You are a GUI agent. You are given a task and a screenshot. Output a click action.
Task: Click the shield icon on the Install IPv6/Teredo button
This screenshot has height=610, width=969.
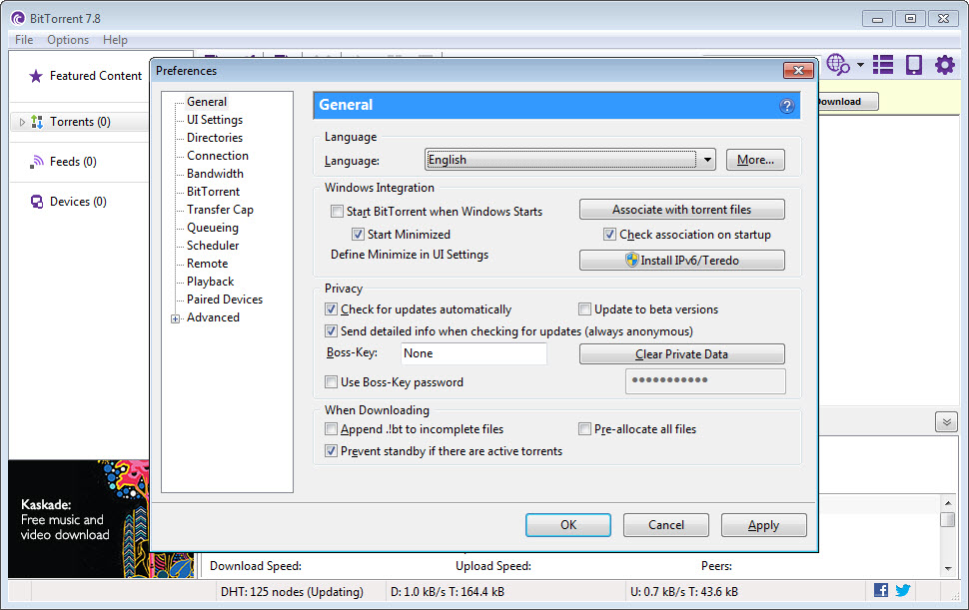tap(631, 260)
